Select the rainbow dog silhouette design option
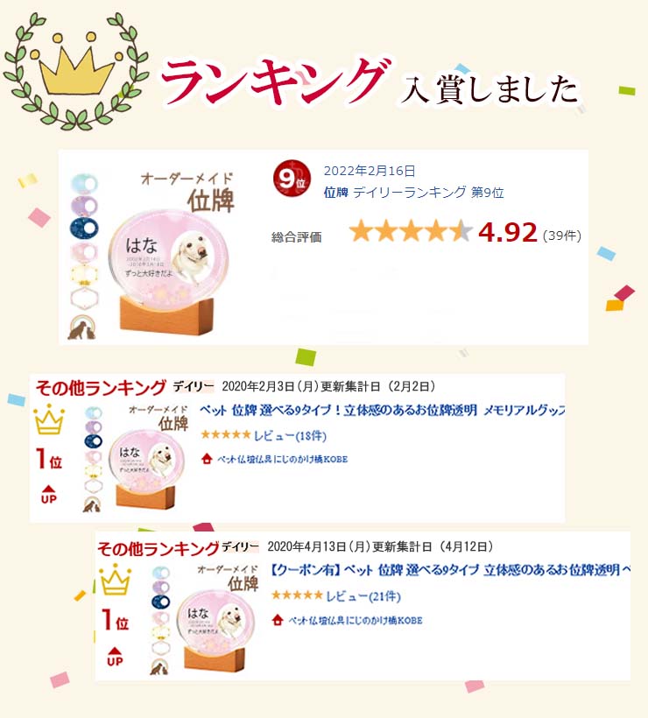 point(82,327)
